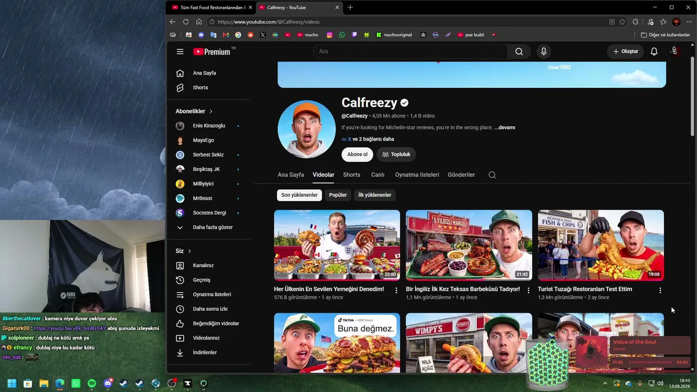Click the Calfreezy channel profile picture
This screenshot has width=697, height=392.
coord(307,130)
